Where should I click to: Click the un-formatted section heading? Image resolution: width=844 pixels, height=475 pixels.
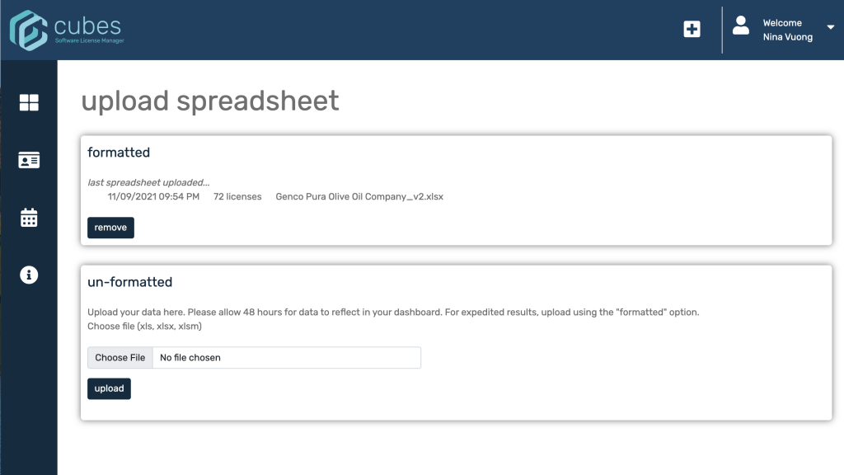(x=130, y=282)
